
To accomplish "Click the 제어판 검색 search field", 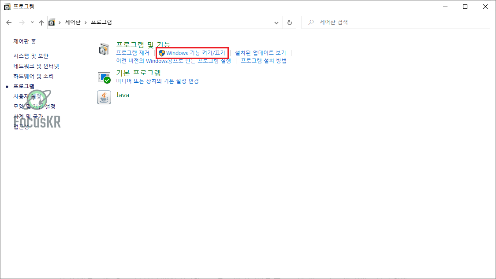I will 396,22.
